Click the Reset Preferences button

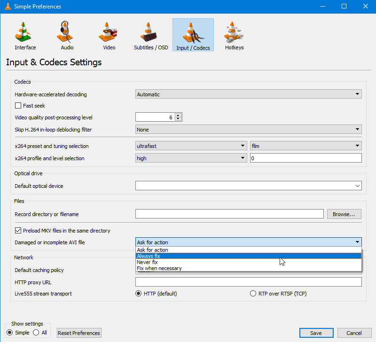click(x=78, y=333)
